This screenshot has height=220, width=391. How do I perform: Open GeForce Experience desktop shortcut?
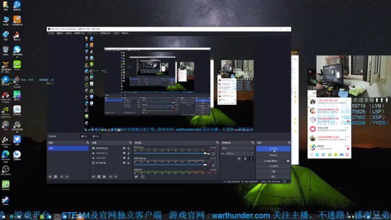point(5,111)
